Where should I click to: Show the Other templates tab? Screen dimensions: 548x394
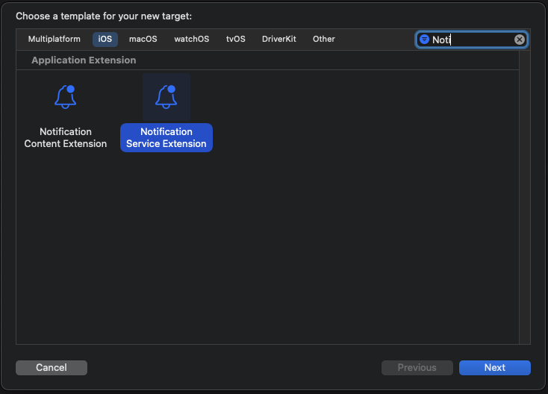point(324,40)
